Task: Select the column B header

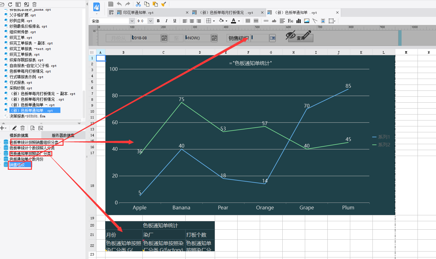Action: pyautogui.click(x=124, y=52)
